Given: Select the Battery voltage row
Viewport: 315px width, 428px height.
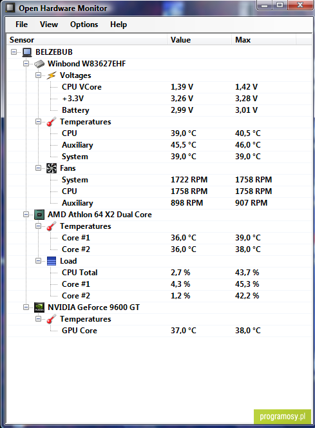Looking at the screenshot, I should click(159, 110).
